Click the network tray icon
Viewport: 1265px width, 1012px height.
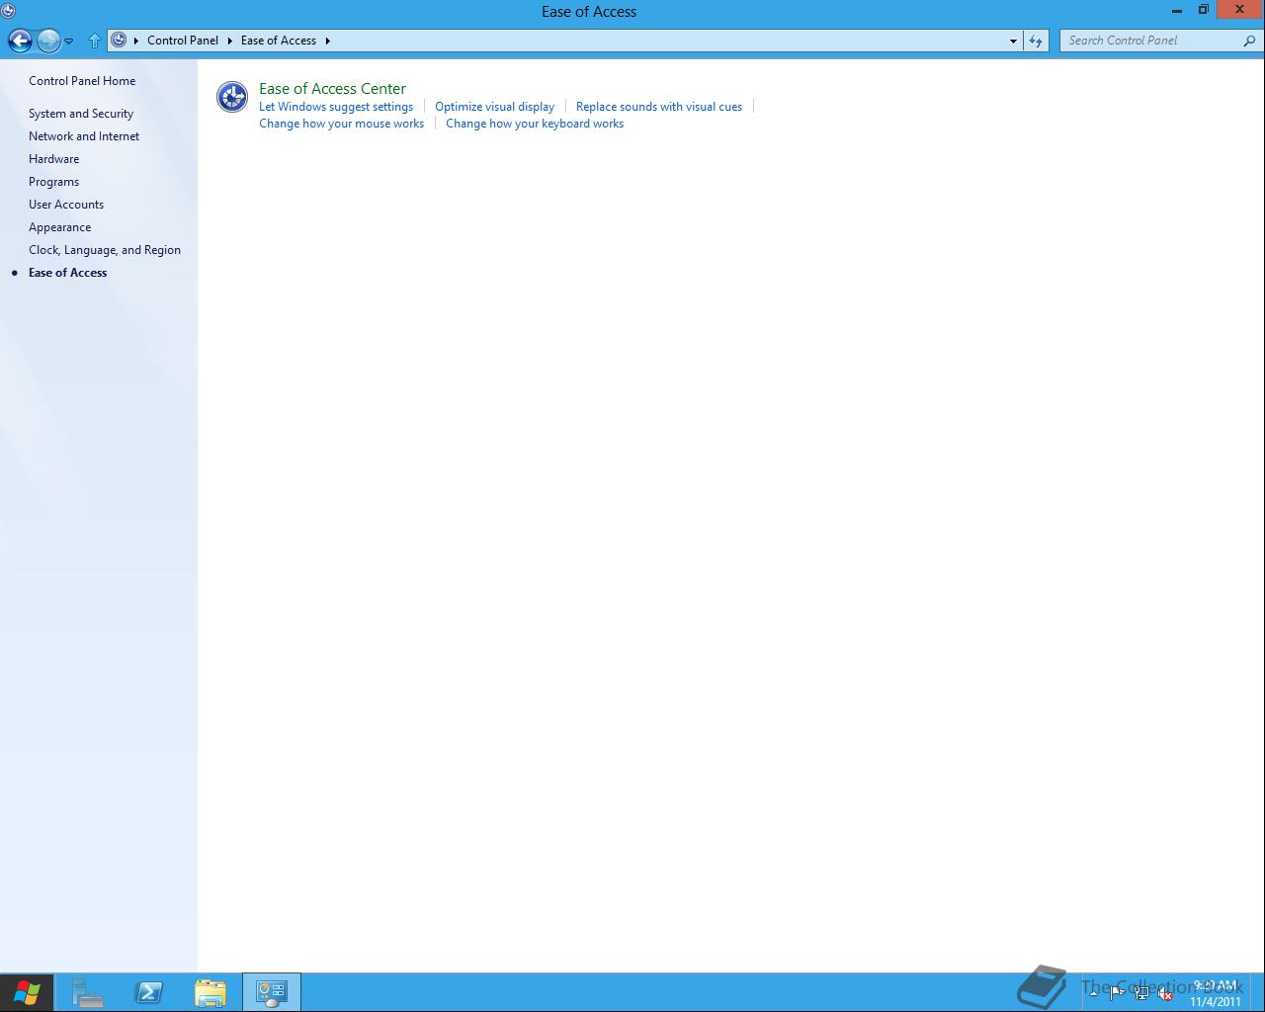click(1141, 993)
